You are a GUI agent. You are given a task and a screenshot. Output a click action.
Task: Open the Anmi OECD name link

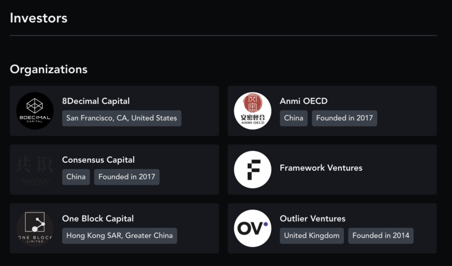click(x=304, y=101)
